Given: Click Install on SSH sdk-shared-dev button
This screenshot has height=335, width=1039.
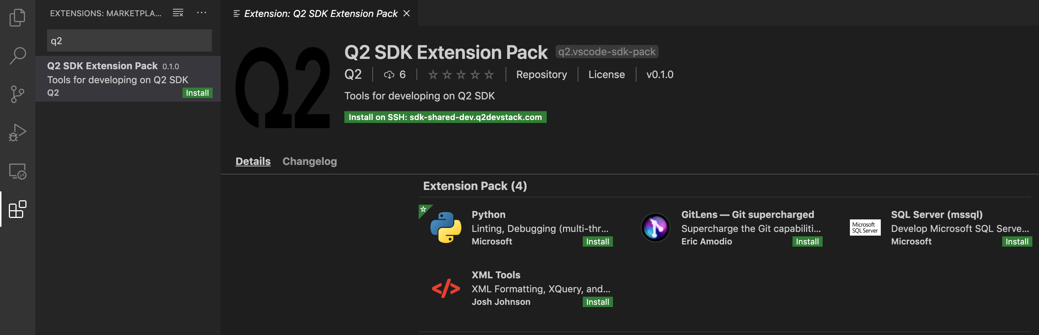Looking at the screenshot, I should (445, 117).
